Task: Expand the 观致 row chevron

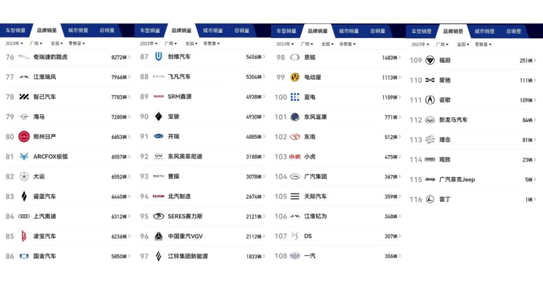Action: coord(534,160)
